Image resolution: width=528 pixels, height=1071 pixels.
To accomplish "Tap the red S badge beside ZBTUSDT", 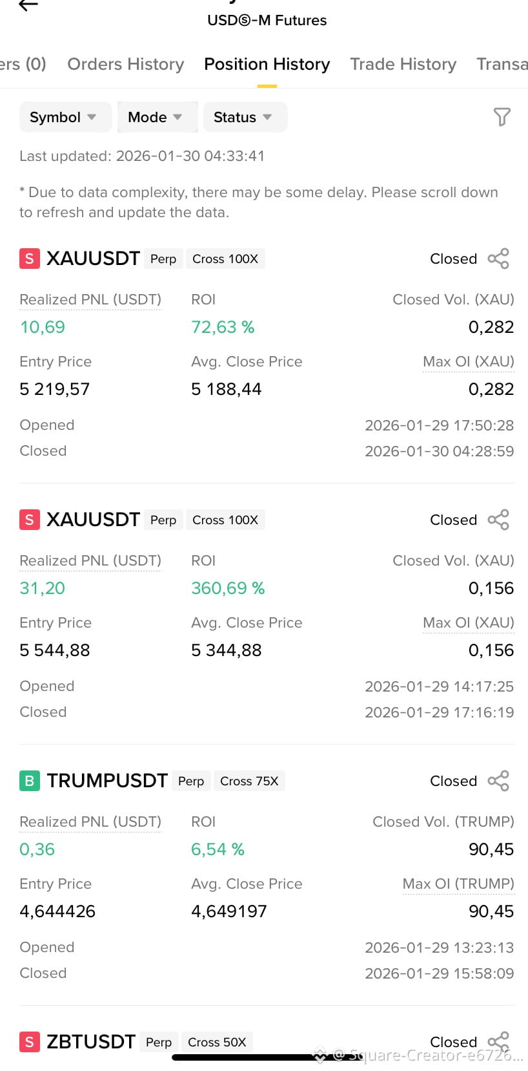I will tap(29, 1042).
